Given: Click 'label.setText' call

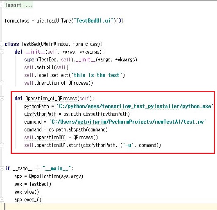Looking at the screenshot, I should point(53,75).
